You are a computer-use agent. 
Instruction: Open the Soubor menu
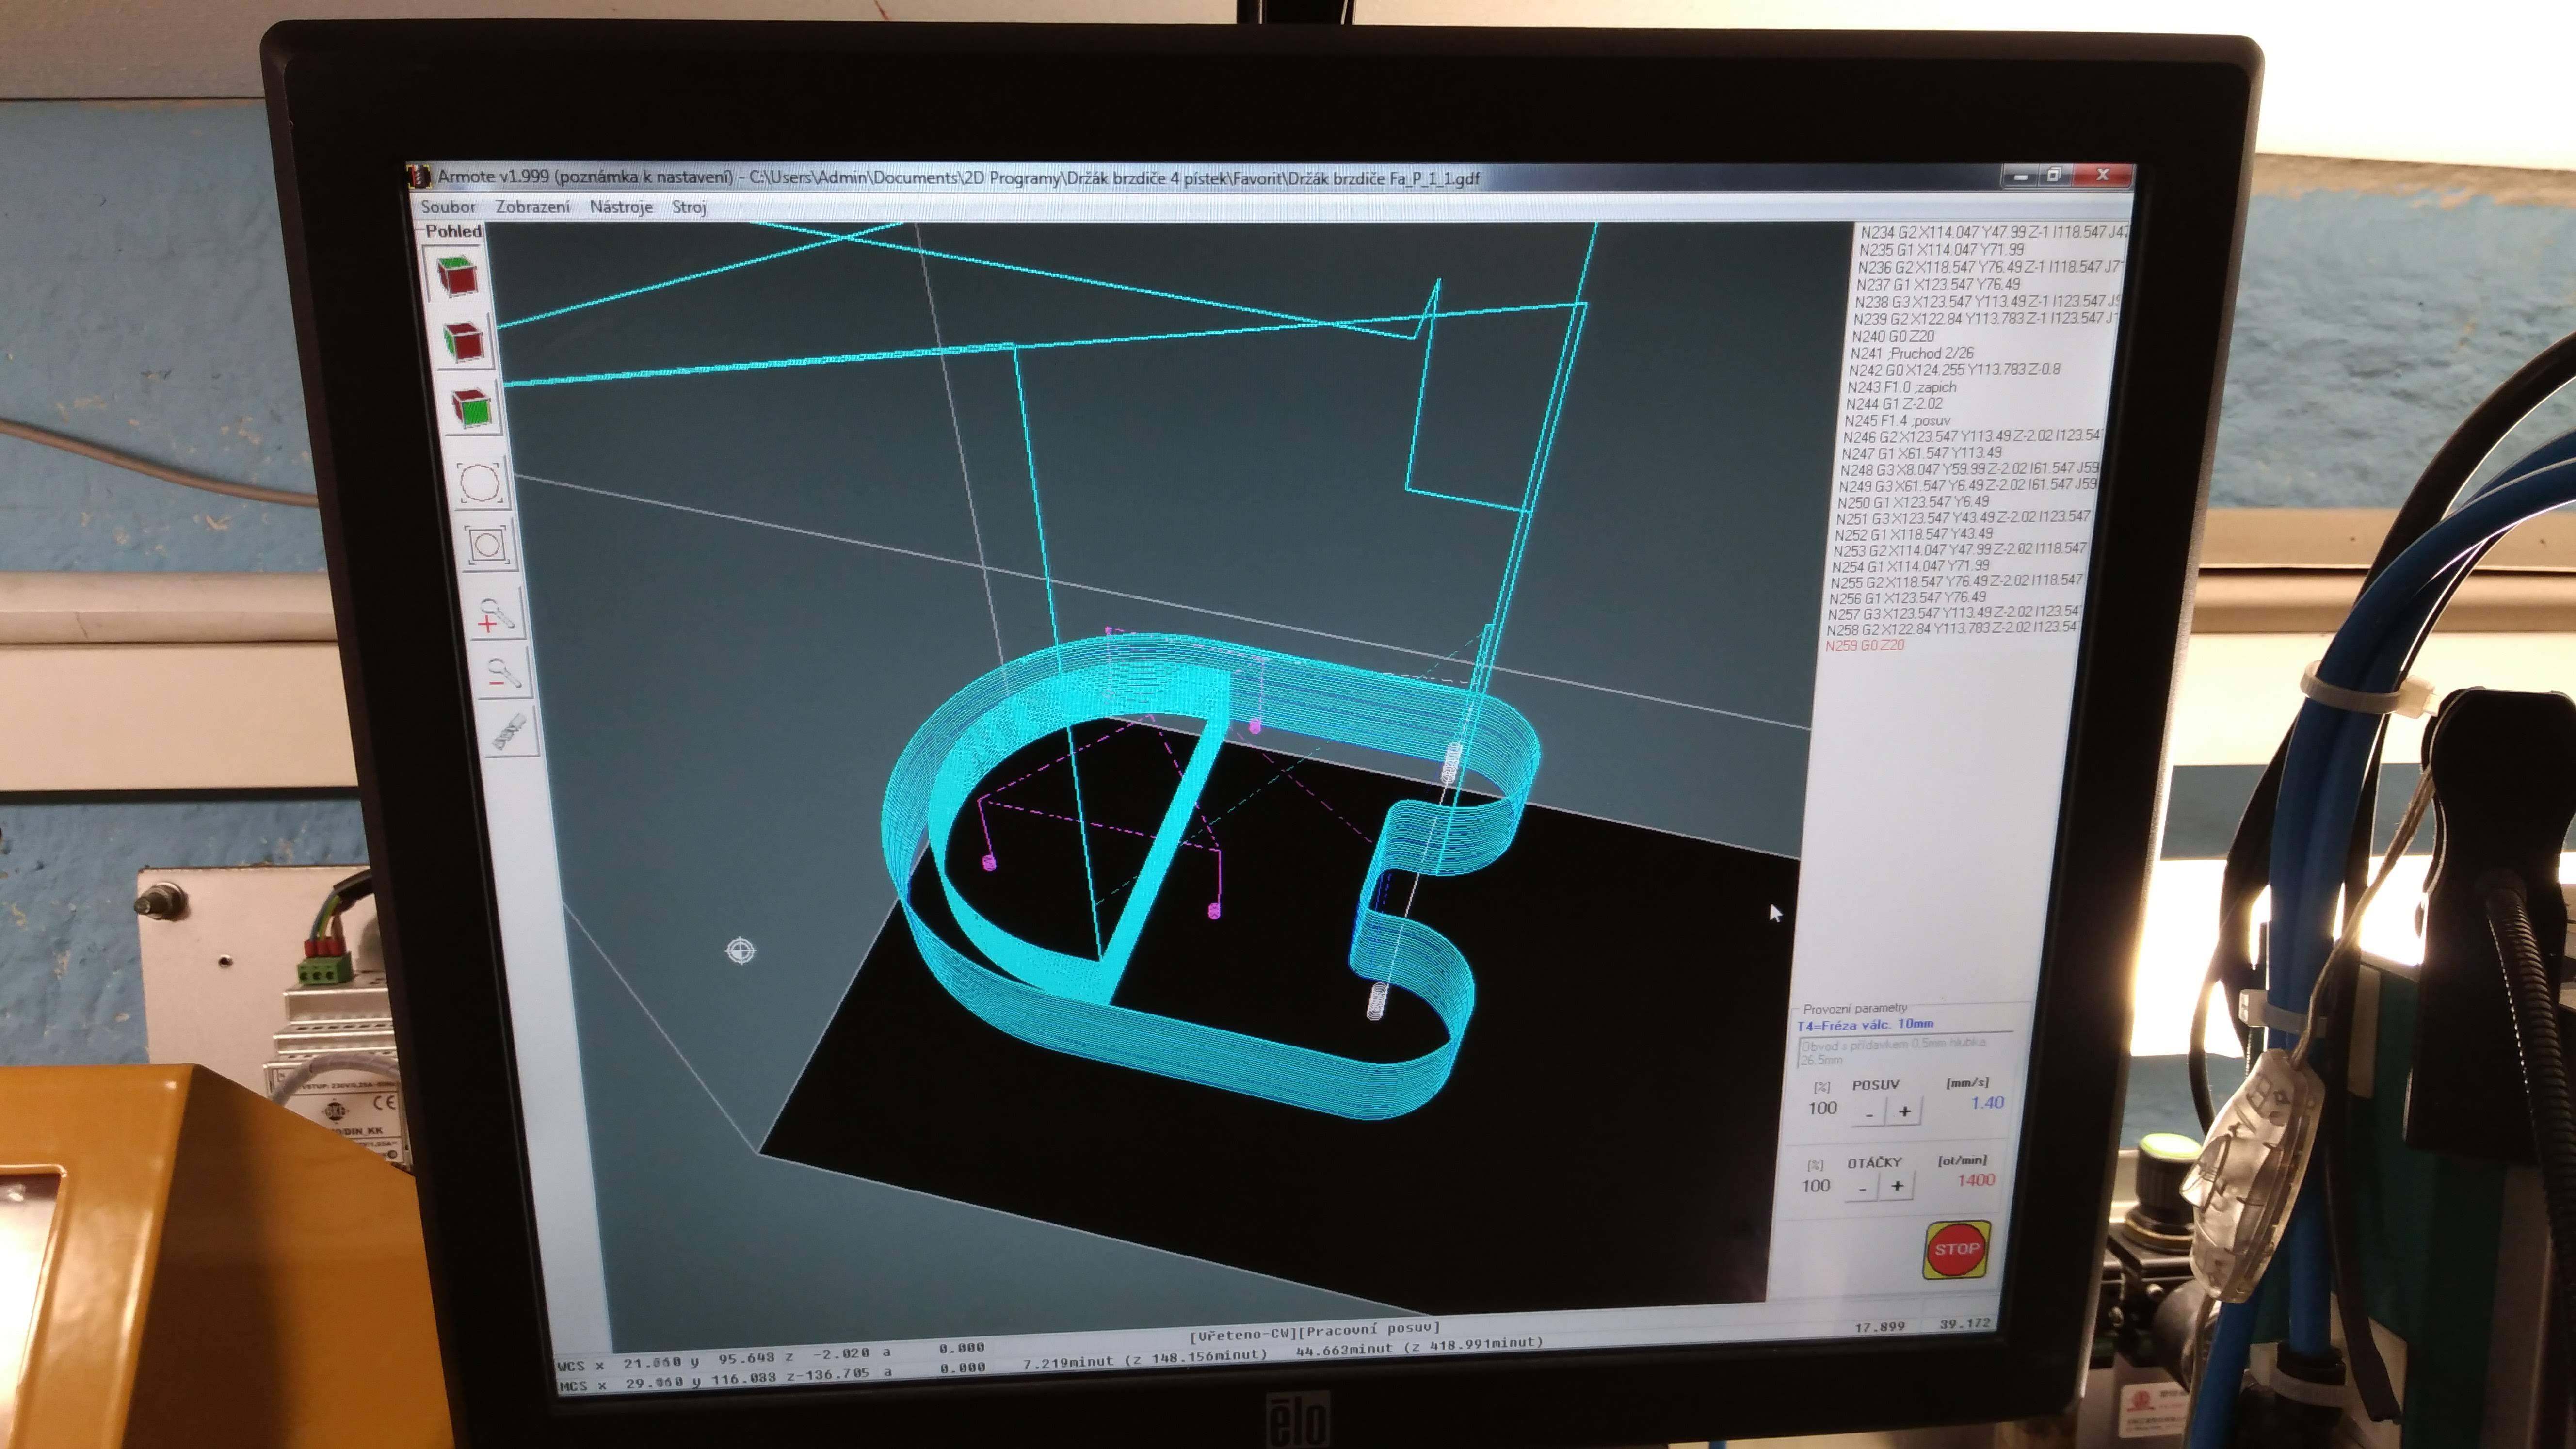pos(447,207)
